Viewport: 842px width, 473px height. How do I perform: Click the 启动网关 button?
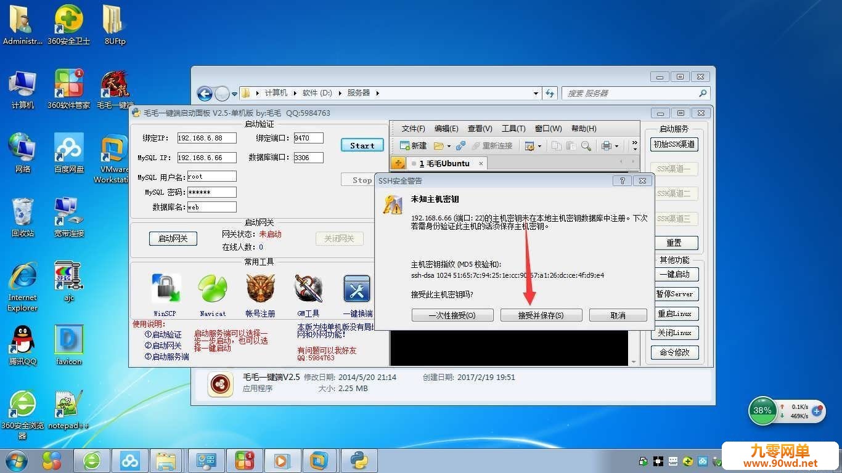173,238
